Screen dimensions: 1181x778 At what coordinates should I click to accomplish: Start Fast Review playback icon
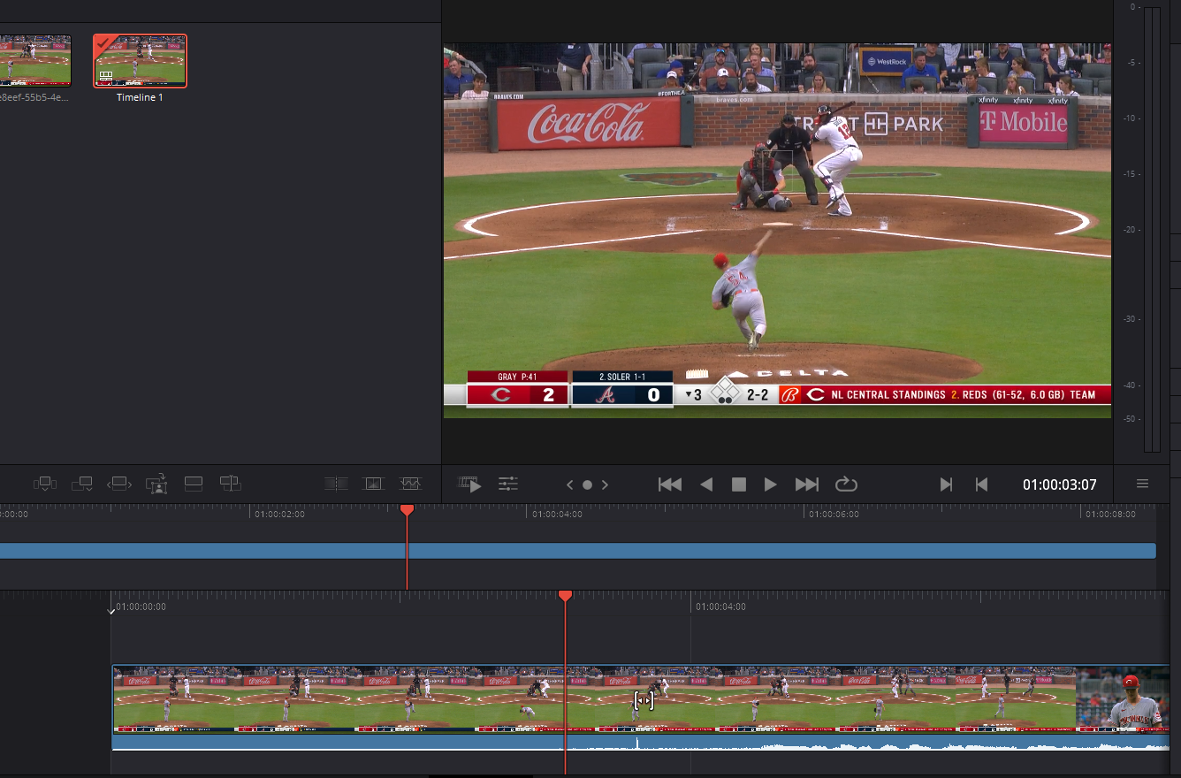[469, 484]
